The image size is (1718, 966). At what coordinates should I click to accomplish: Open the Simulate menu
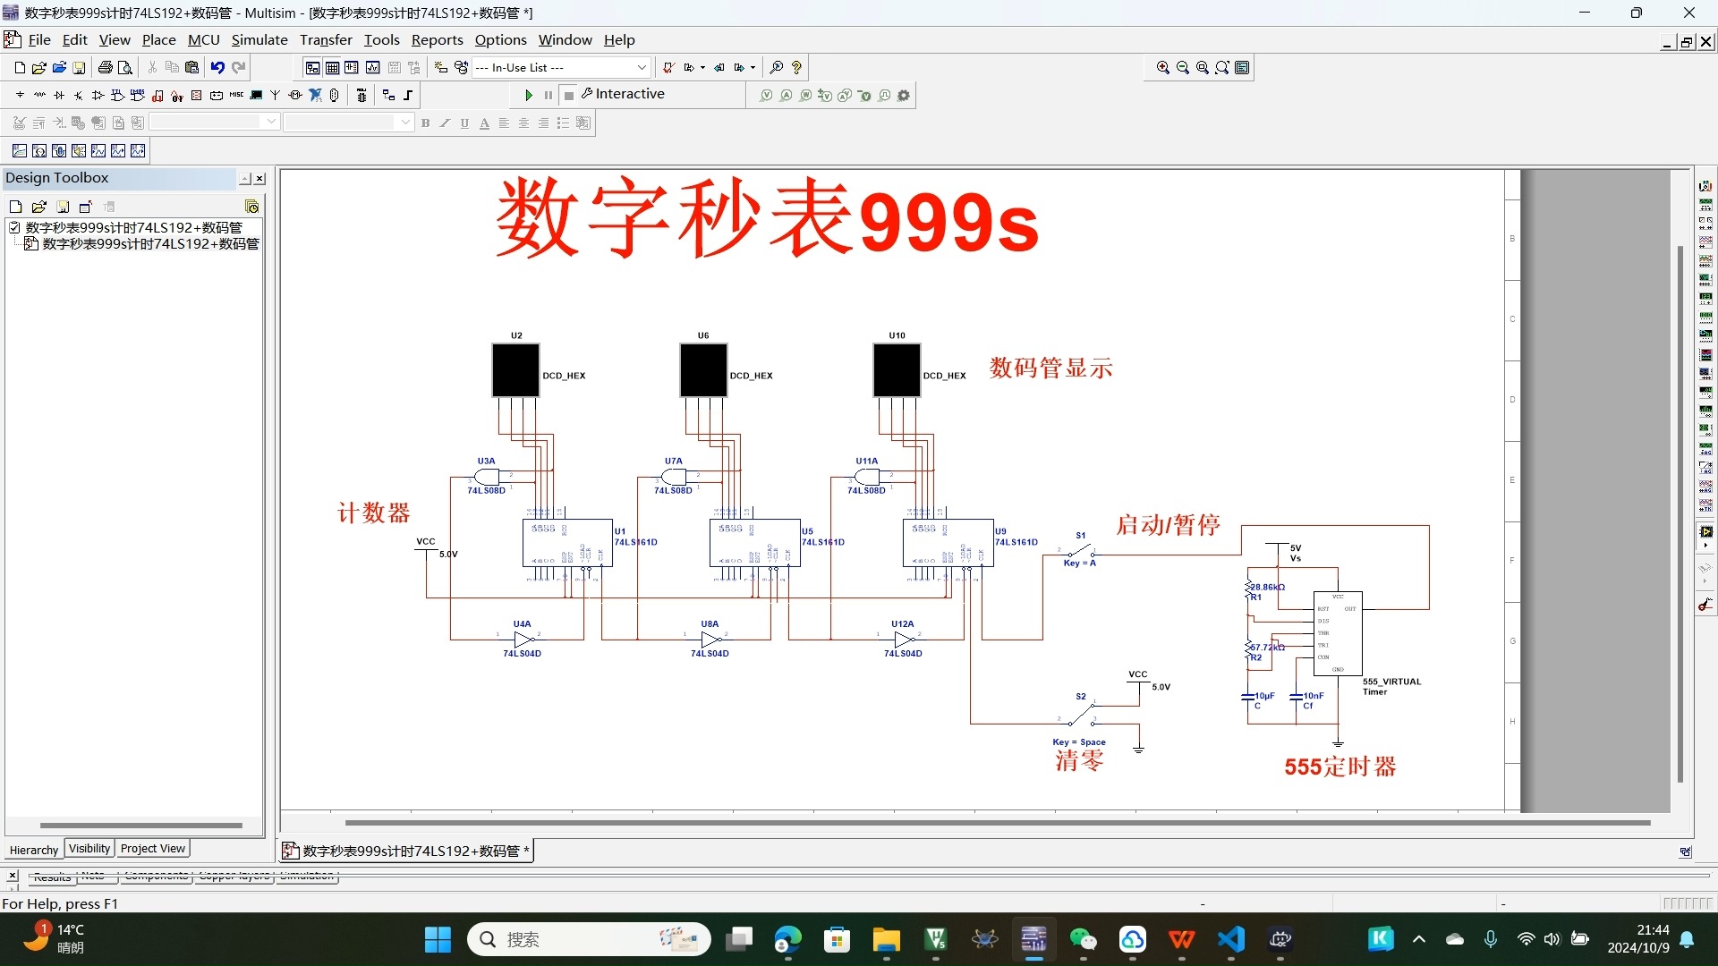click(259, 39)
